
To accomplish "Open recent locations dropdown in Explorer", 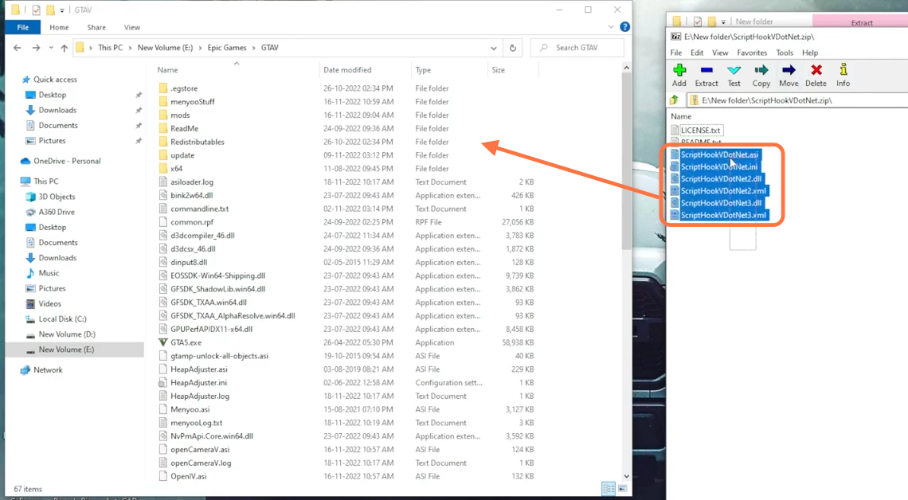I will tap(51, 48).
